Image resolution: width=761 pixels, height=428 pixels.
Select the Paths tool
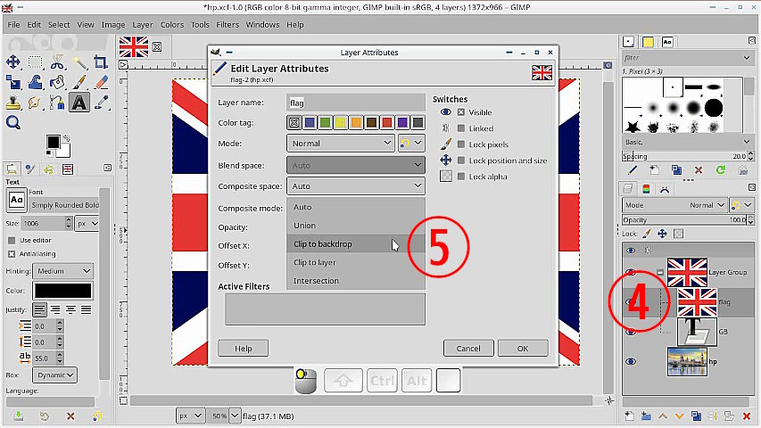(57, 103)
